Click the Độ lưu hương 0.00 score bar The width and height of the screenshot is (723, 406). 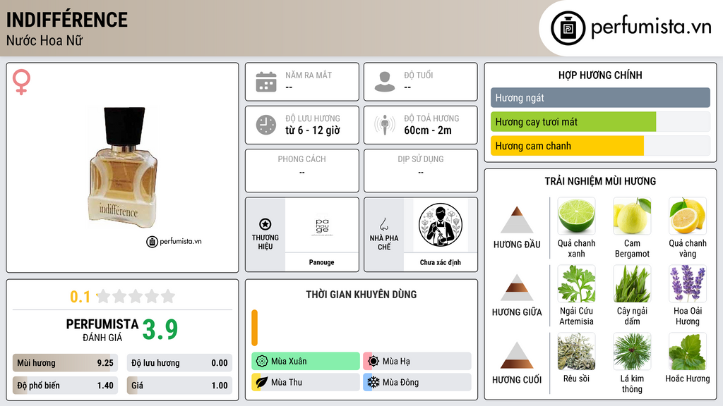click(x=179, y=363)
